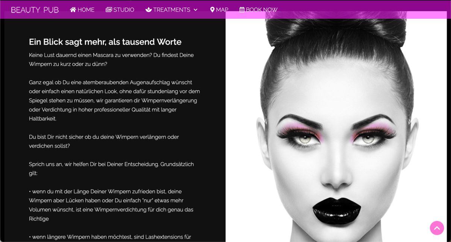451x242 pixels.
Task: Click the bullet starting 'wenn du mit der Länge'
Action: (111, 205)
